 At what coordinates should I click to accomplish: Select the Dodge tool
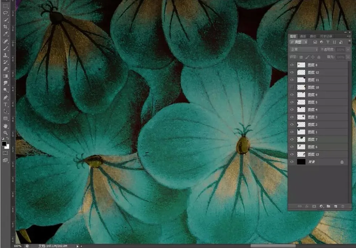pos(5,90)
